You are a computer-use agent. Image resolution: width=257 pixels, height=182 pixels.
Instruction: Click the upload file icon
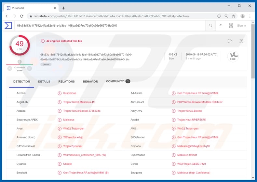pos(221,25)
